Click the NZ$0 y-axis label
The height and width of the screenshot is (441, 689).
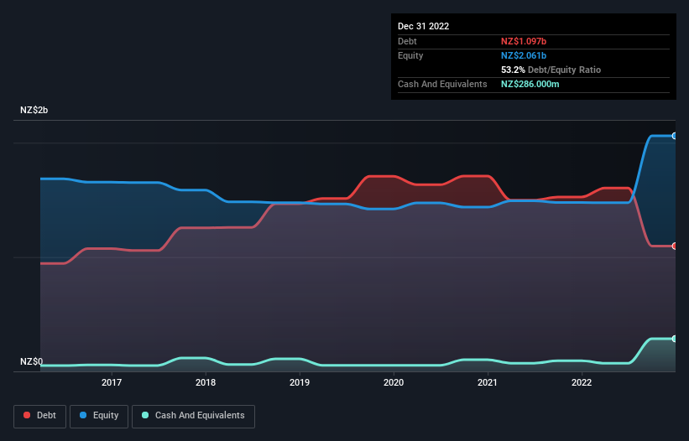32,361
